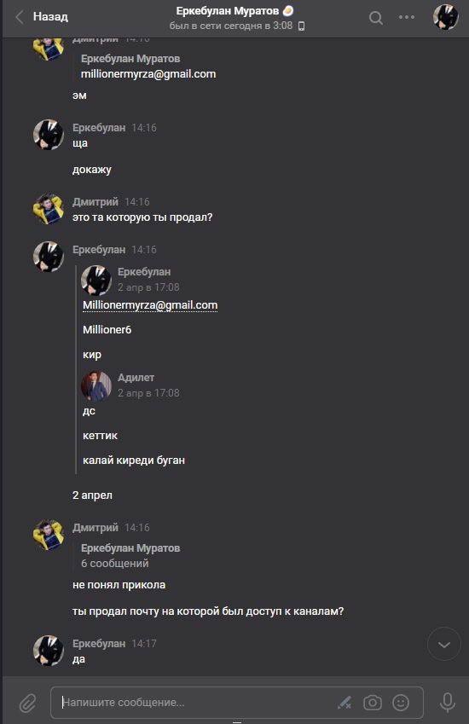Open search in conversation magnifier icon
The width and height of the screenshot is (469, 724).
(x=376, y=18)
